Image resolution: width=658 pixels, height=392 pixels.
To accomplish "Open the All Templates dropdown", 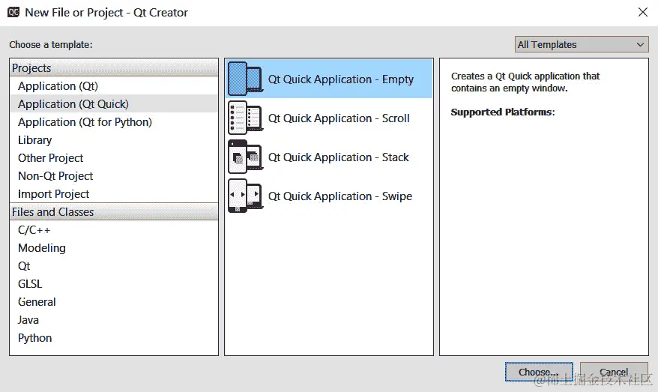I will [582, 44].
